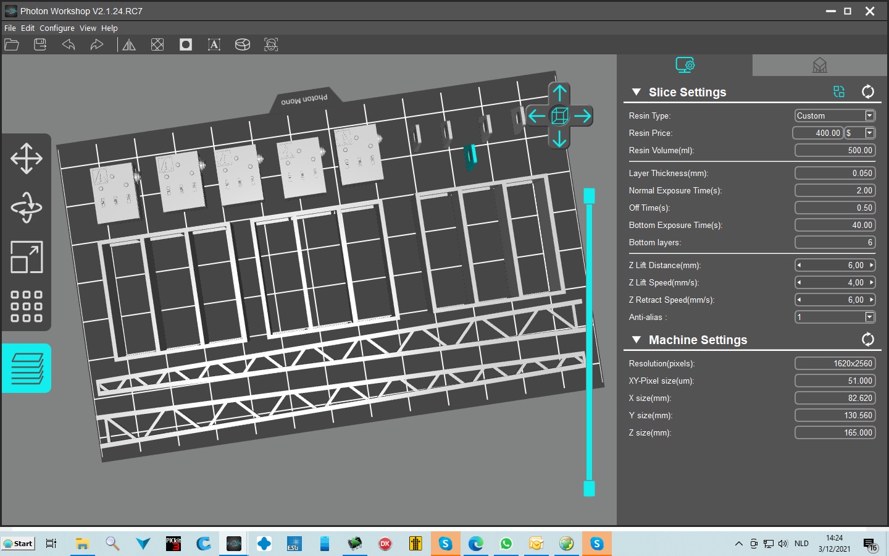
Task: Open a file with the folder icon
Action: pyautogui.click(x=12, y=44)
